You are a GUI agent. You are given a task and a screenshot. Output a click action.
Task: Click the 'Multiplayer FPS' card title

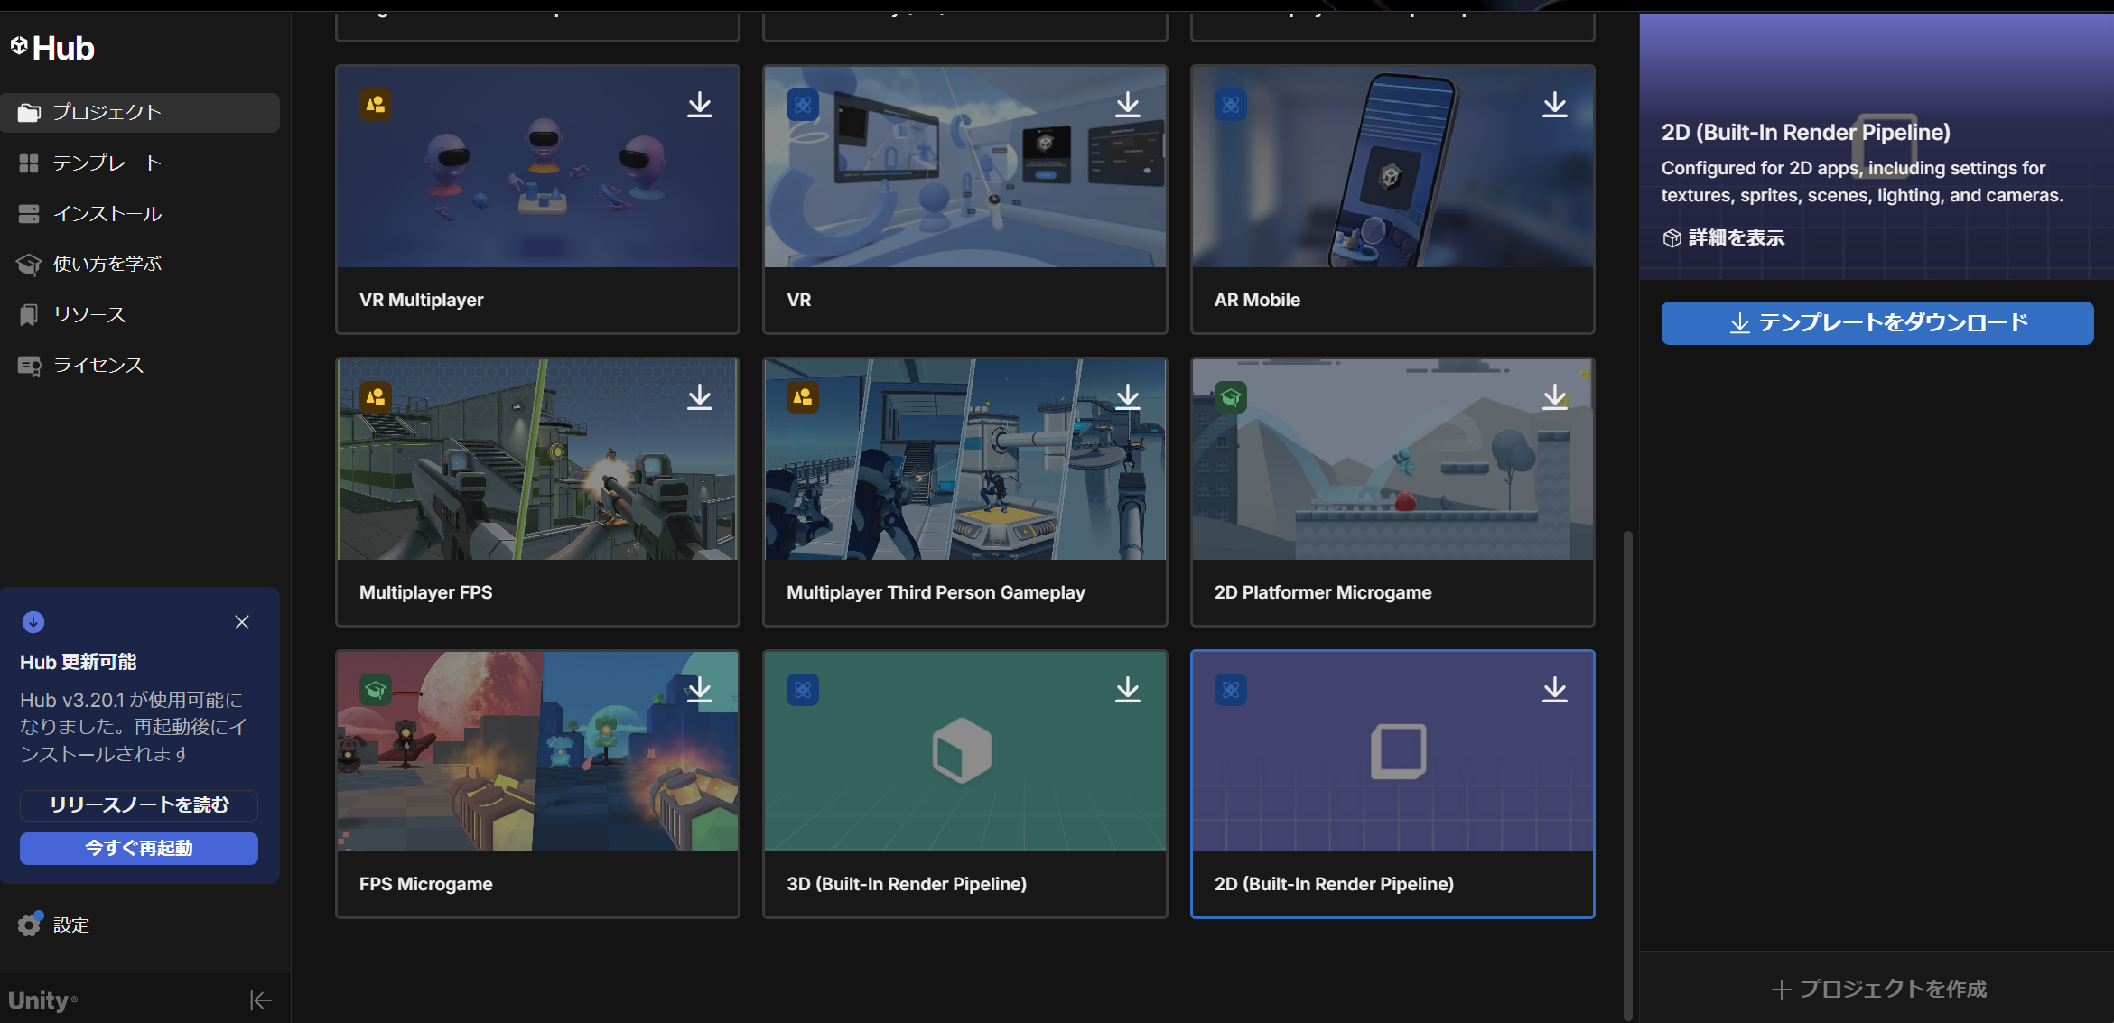(426, 592)
